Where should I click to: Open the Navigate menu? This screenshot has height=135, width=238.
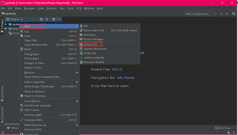tap(29, 8)
